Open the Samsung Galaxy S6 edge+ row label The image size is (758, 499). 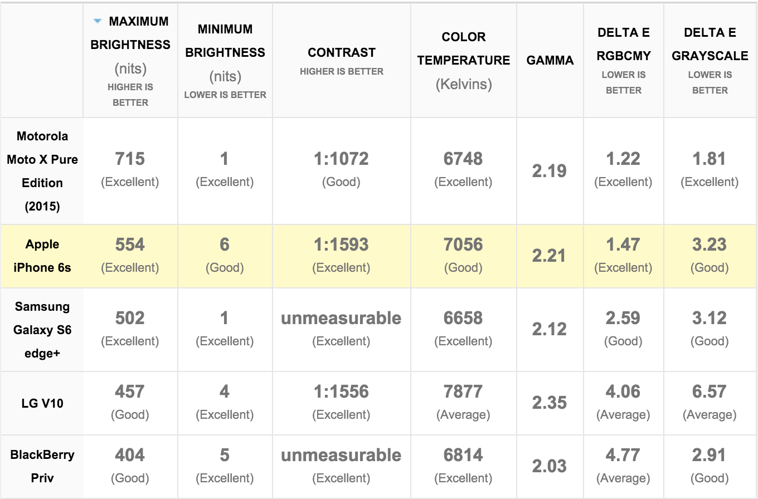coord(42,329)
